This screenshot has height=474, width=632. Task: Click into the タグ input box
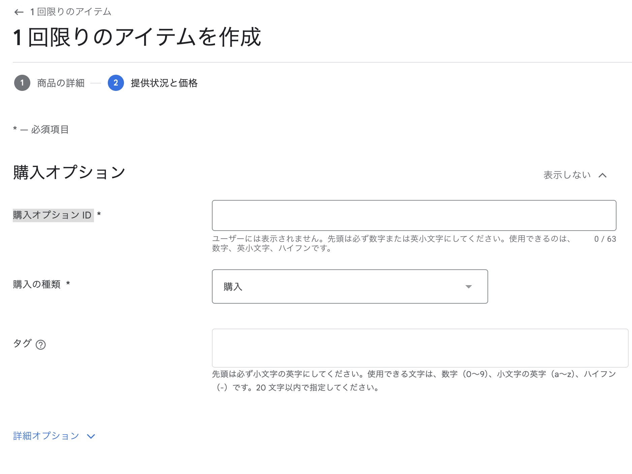click(x=420, y=348)
